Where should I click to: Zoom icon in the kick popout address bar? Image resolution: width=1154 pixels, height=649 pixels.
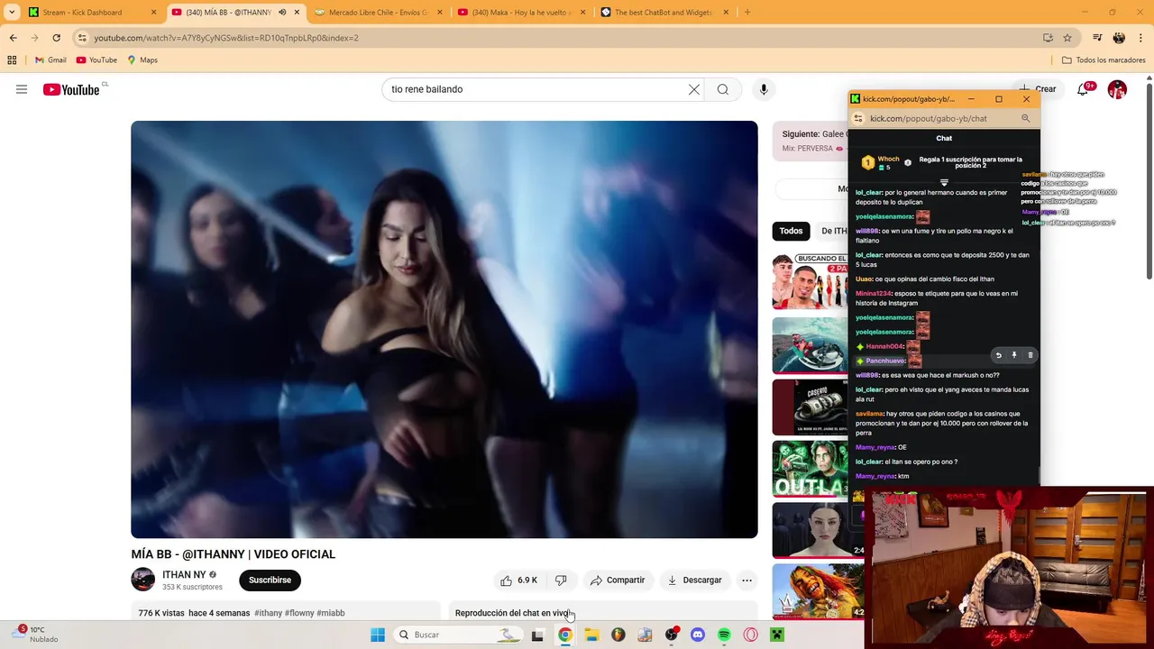click(1025, 118)
